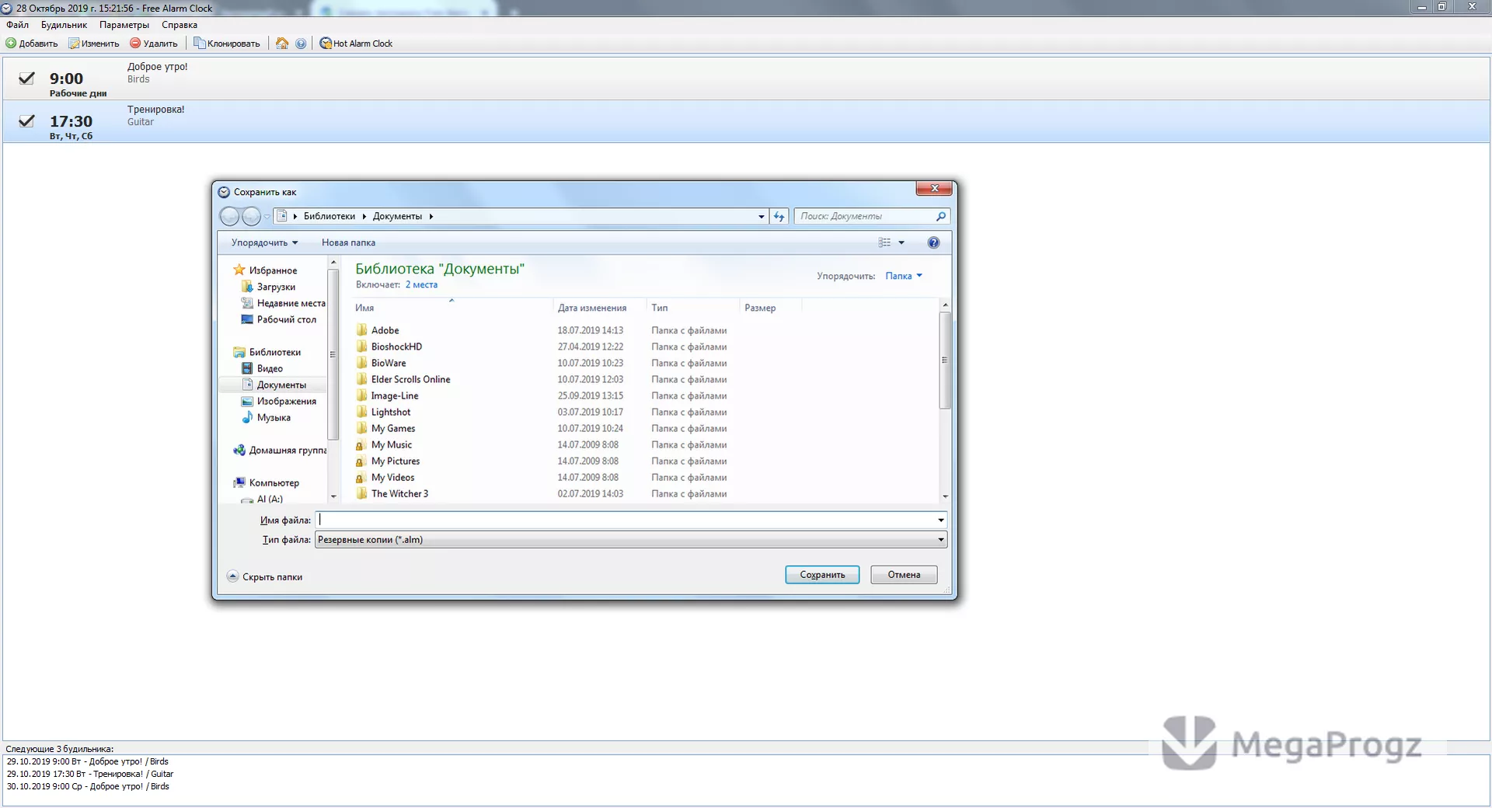
Task: Open the Тип файла combo box
Action: pos(630,539)
